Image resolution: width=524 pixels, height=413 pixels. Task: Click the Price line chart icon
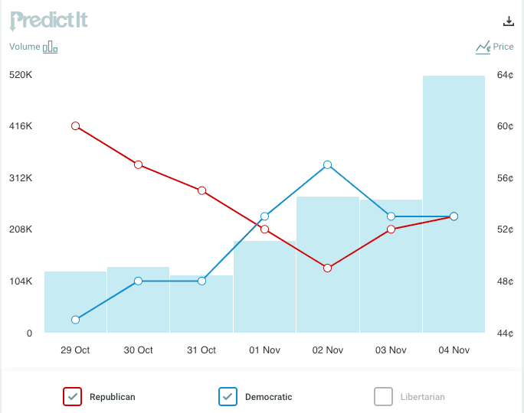coord(483,47)
